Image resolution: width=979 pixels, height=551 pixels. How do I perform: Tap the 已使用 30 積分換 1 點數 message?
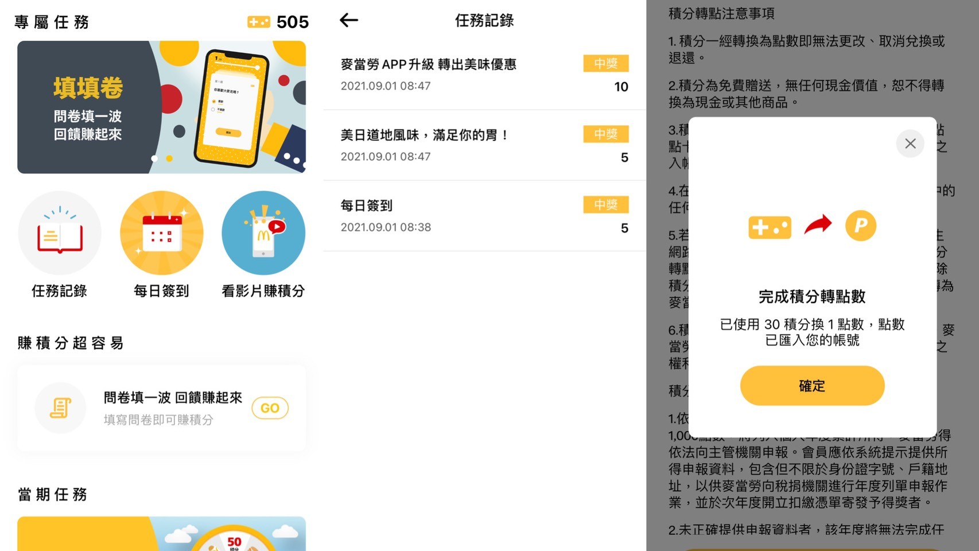tap(812, 332)
